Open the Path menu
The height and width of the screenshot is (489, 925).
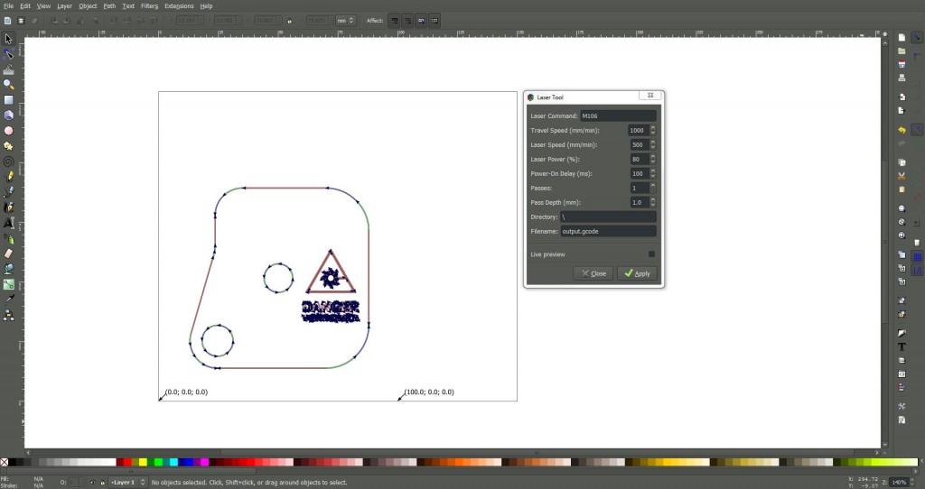pyautogui.click(x=109, y=6)
